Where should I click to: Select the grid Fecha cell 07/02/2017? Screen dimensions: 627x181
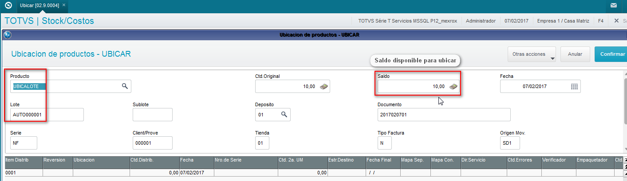196,173
